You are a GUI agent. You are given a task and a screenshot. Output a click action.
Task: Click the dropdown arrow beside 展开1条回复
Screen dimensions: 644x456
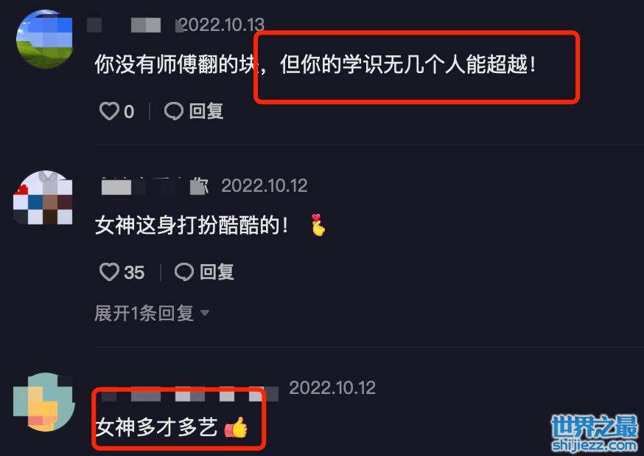click(x=205, y=314)
